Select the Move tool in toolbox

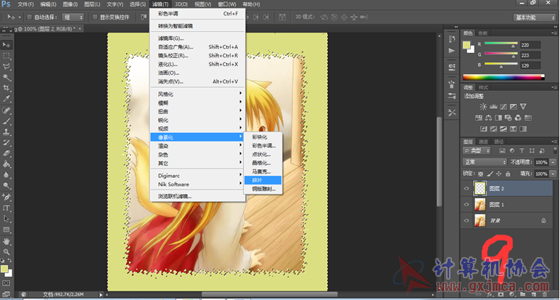pyautogui.click(x=7, y=45)
